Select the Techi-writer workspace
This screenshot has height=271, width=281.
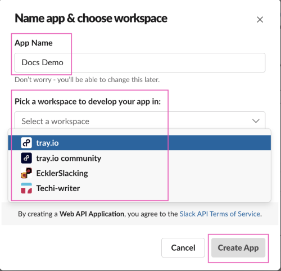[139, 188]
